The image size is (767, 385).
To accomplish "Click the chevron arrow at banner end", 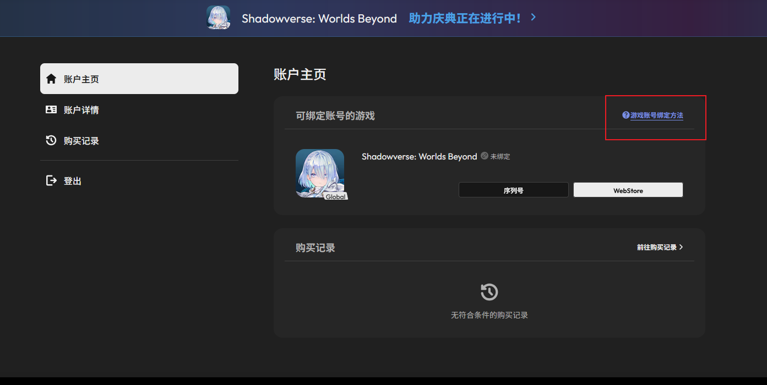I will coord(533,17).
